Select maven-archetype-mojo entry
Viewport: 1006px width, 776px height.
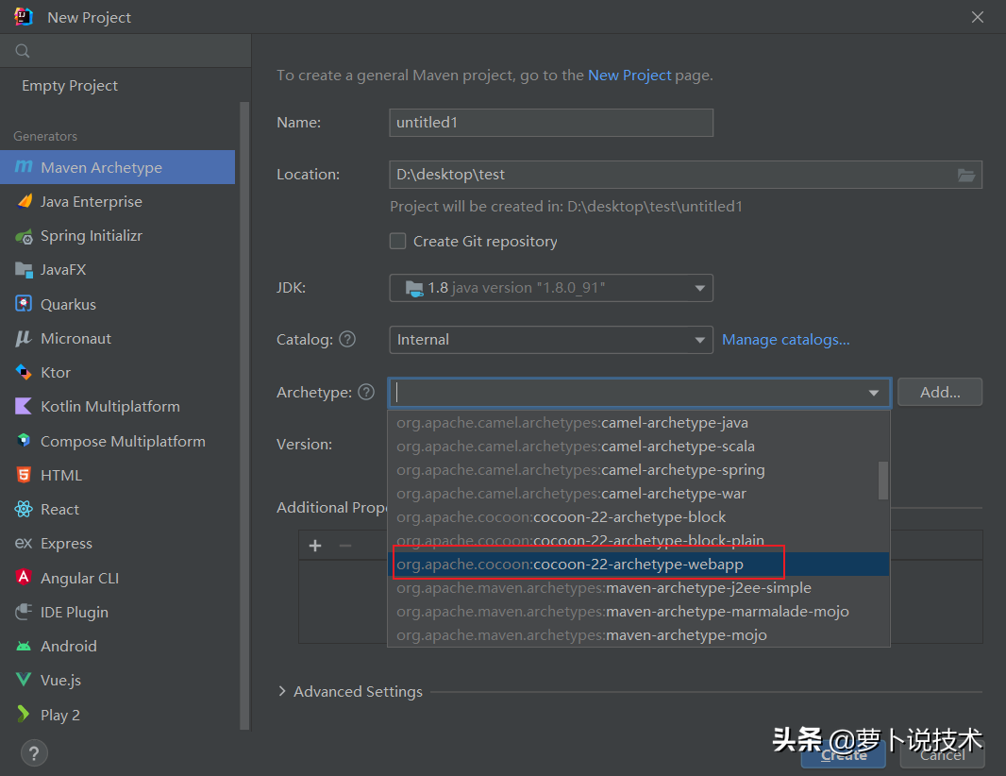coord(638,634)
